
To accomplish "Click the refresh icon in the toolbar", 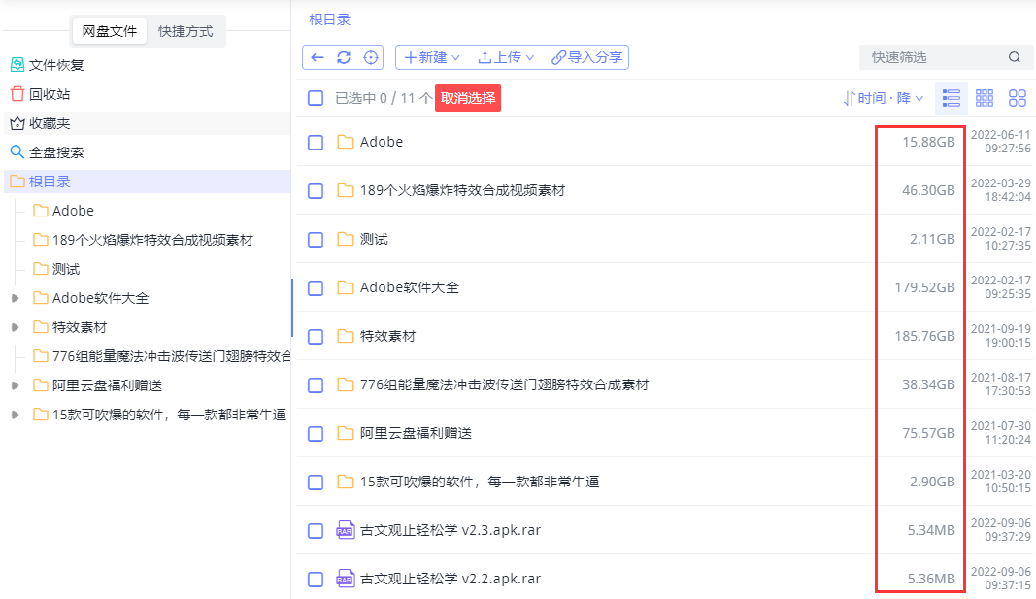I will pos(343,57).
